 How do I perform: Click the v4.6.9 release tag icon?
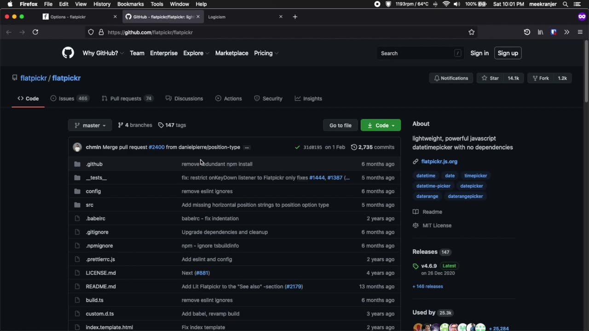click(x=416, y=266)
